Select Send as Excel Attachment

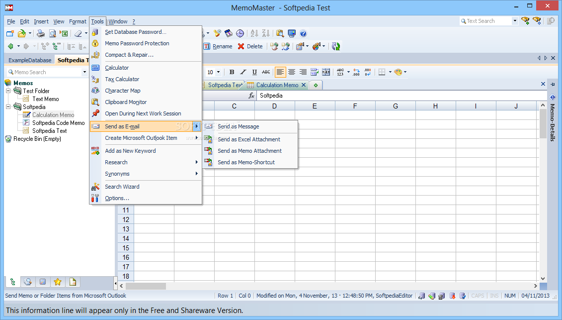point(250,139)
